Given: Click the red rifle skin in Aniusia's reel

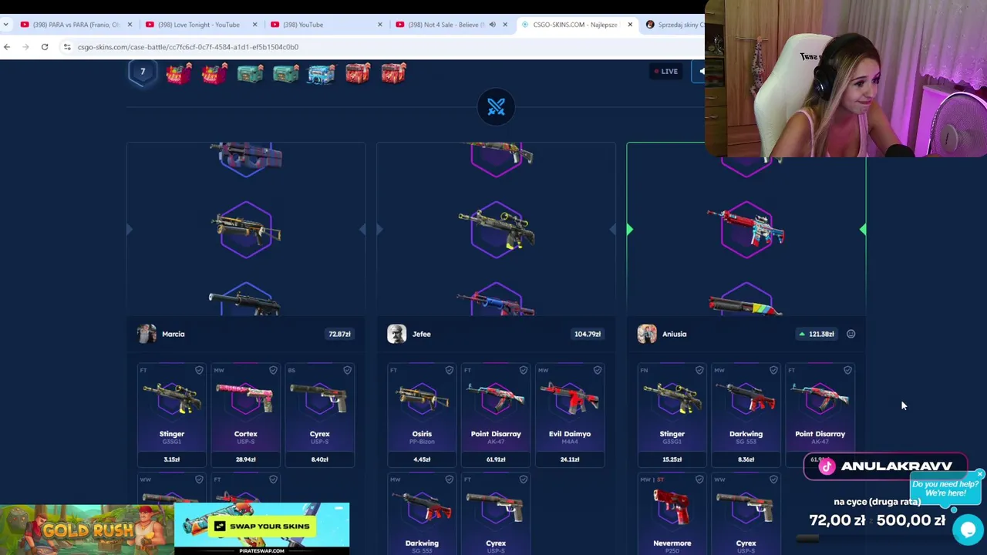Looking at the screenshot, I should tap(746, 228).
